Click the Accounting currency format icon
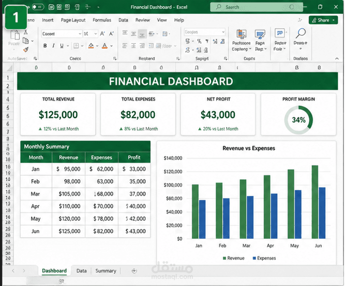The width and height of the screenshot is (345, 286). point(187,41)
